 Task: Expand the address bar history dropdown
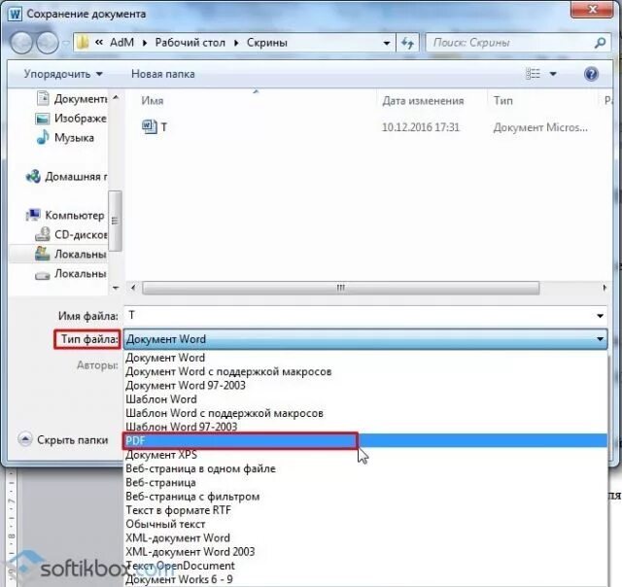(387, 43)
